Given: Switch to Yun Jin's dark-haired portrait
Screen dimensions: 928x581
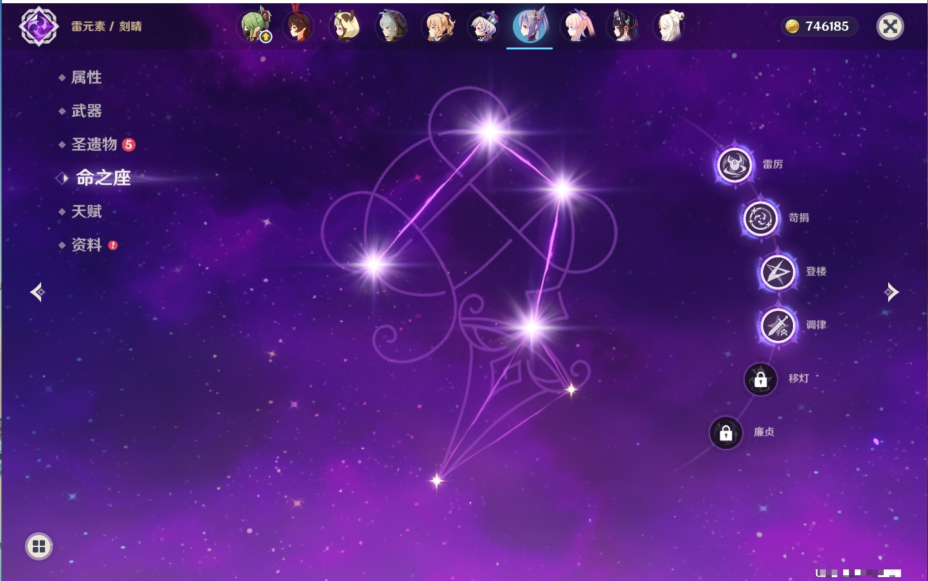Looking at the screenshot, I should 623,26.
